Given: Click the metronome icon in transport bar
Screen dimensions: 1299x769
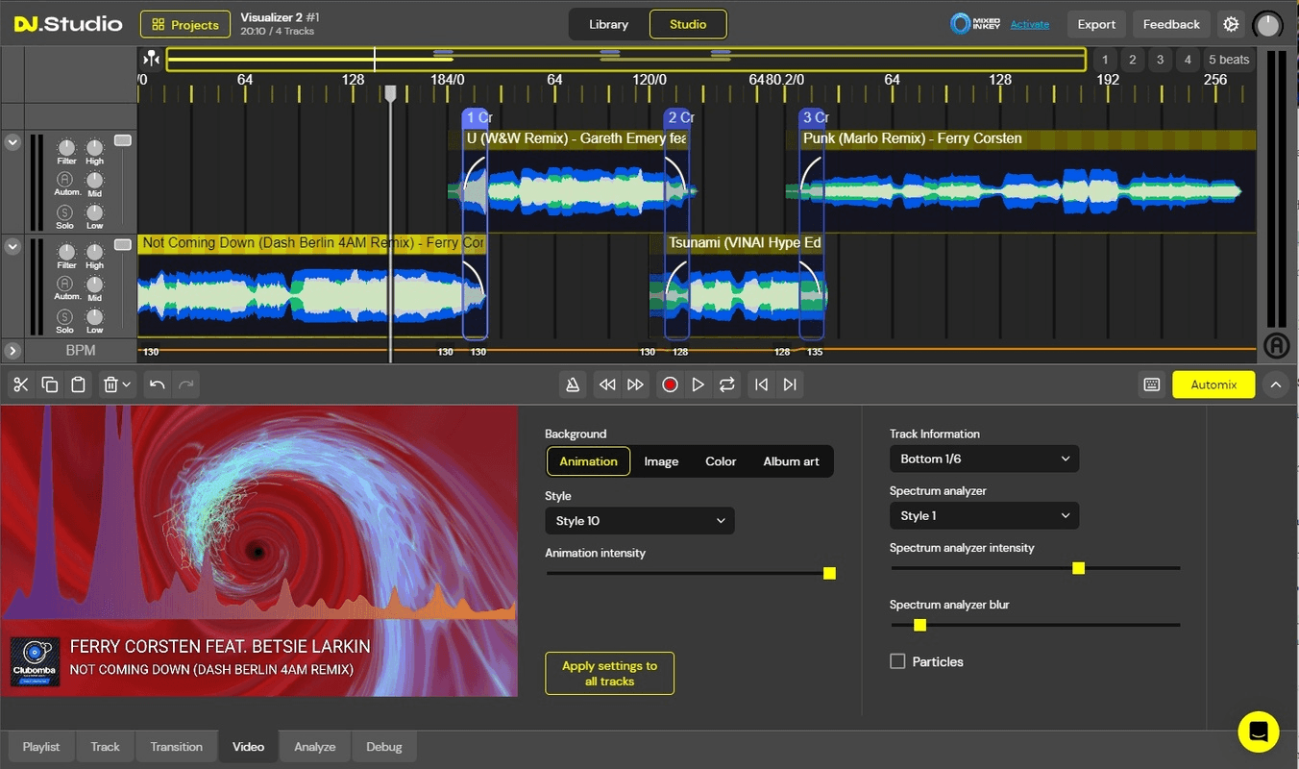Looking at the screenshot, I should coord(573,384).
